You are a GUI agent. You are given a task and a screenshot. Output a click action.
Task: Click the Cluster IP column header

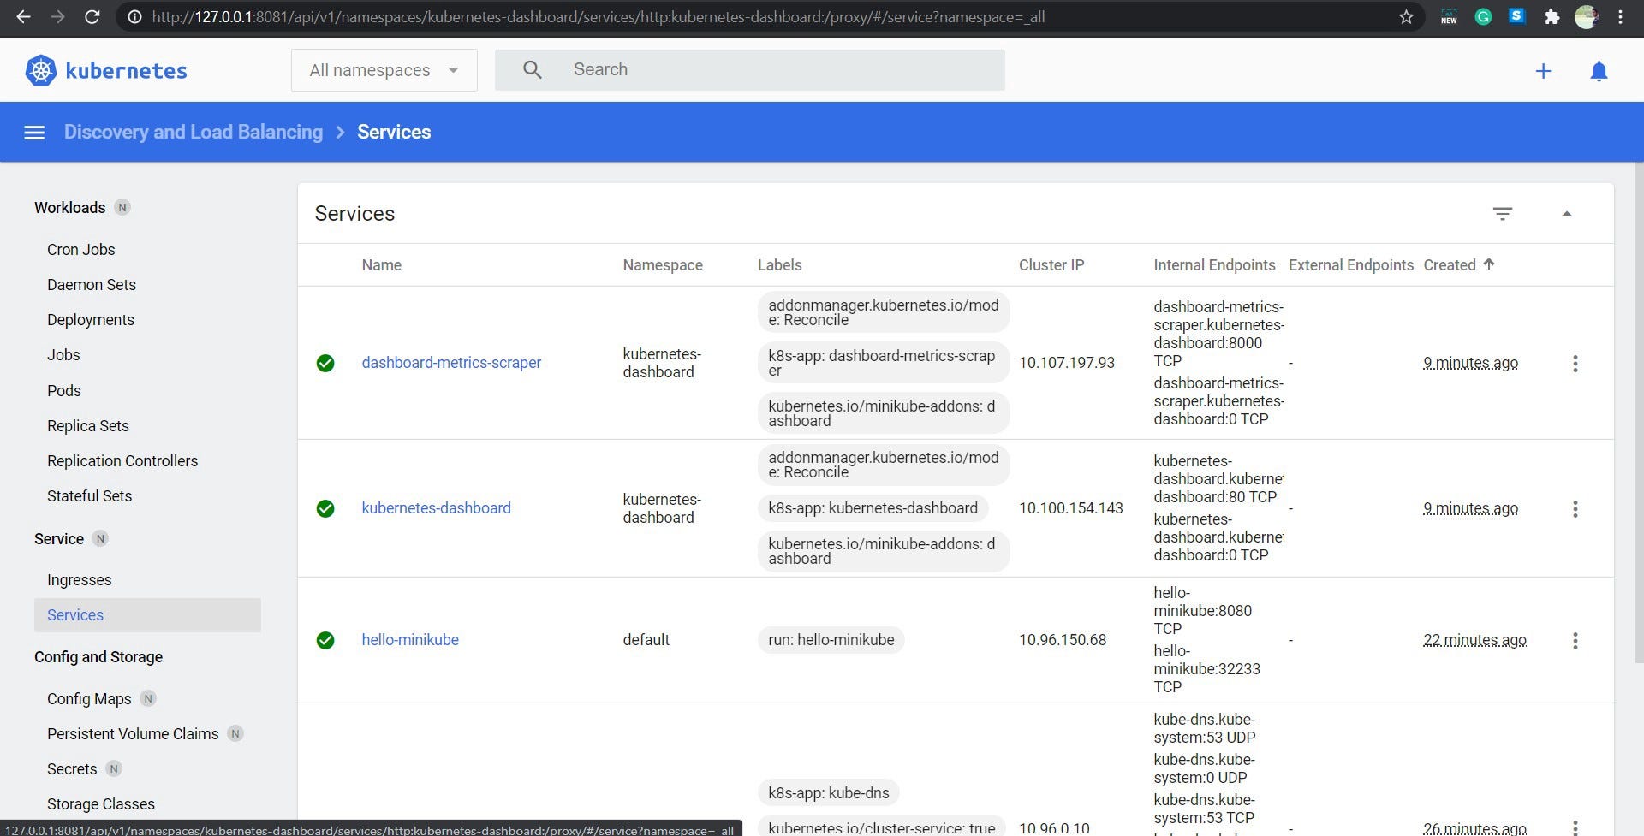[1051, 265]
